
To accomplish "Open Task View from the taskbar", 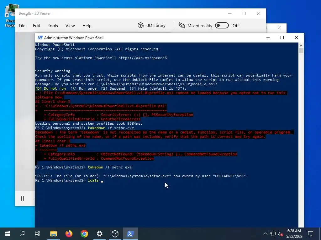I will click(x=38, y=234).
